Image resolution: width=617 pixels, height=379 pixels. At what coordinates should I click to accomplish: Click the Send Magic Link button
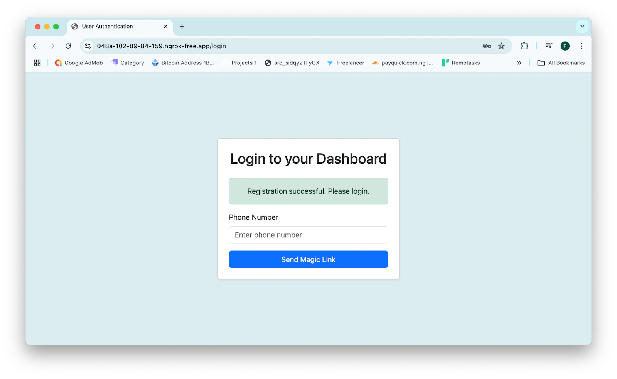click(308, 259)
